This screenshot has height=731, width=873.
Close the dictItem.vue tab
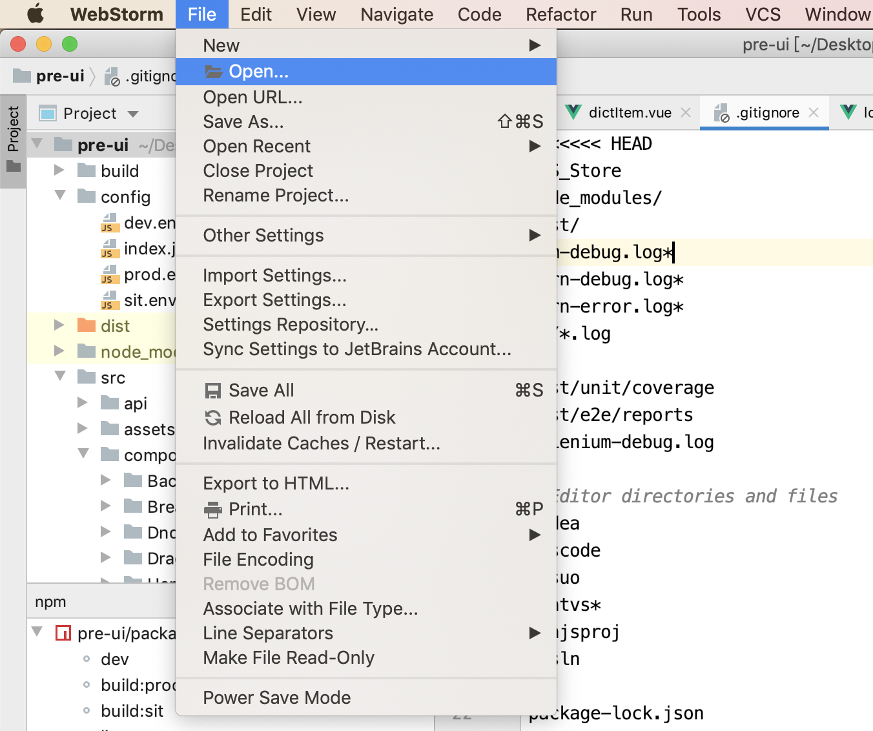686,113
